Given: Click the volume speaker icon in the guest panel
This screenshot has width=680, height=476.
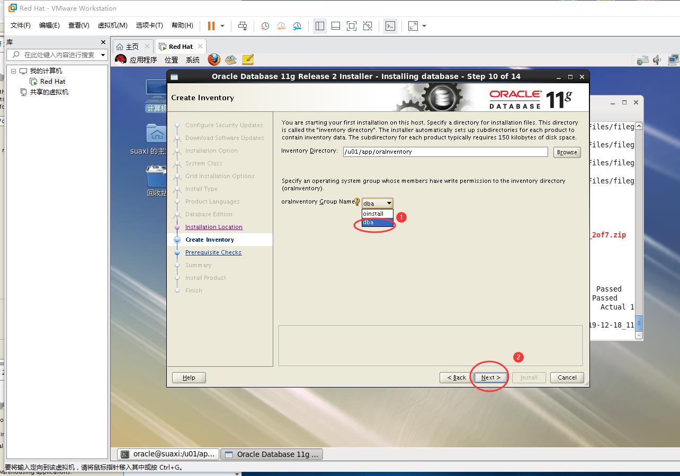Looking at the screenshot, I should point(657,60).
